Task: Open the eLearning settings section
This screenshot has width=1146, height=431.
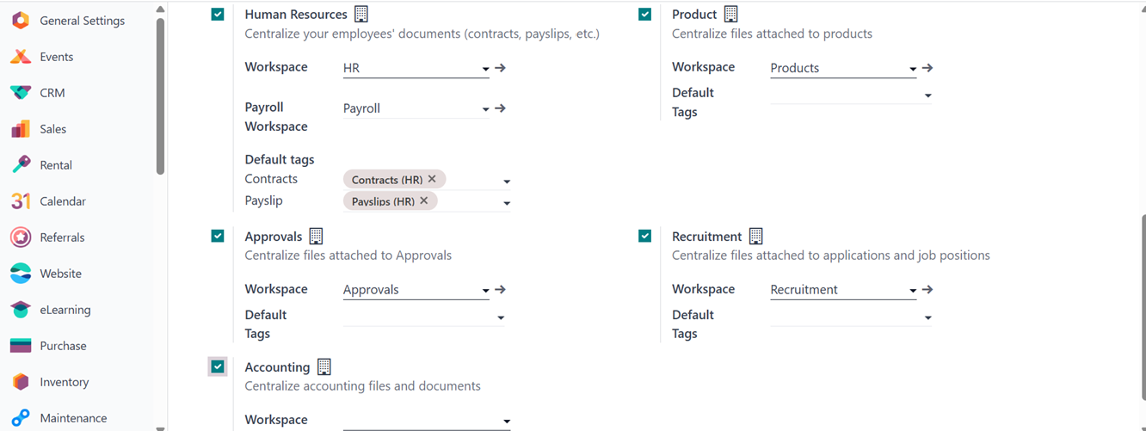Action: click(x=65, y=310)
